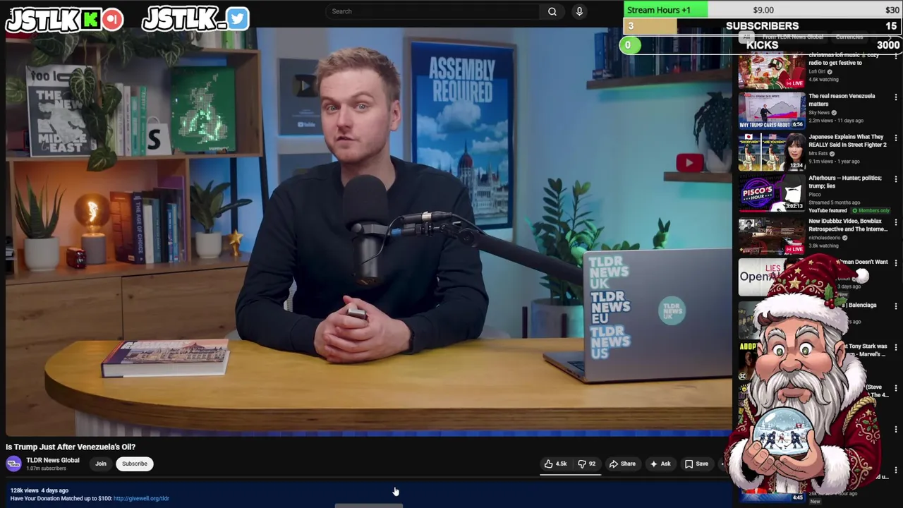Open TLDR News Global channel avatar
Screen dimensions: 903x508
(13, 464)
